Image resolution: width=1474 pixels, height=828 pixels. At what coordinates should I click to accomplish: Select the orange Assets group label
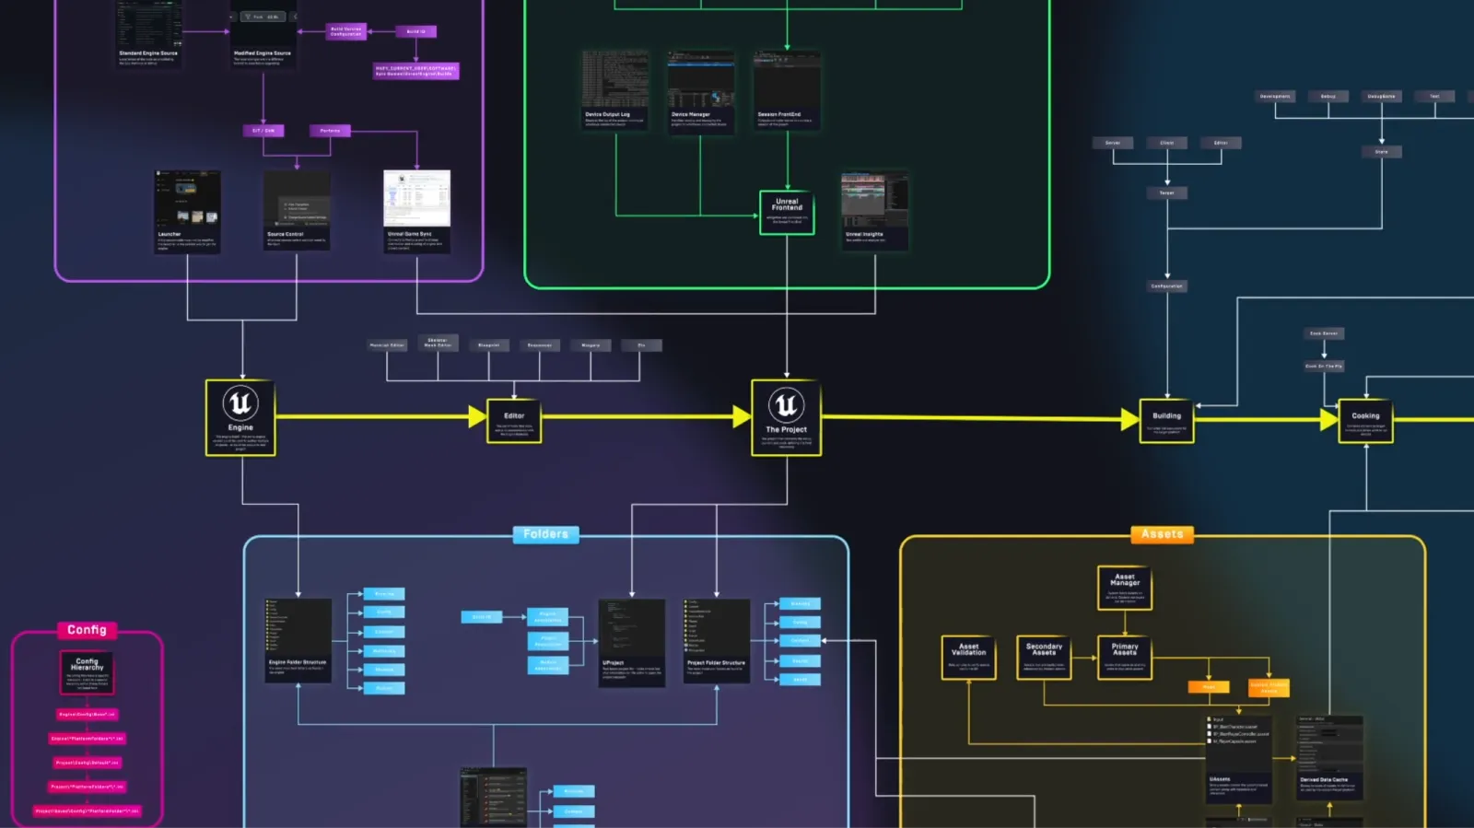click(x=1162, y=534)
